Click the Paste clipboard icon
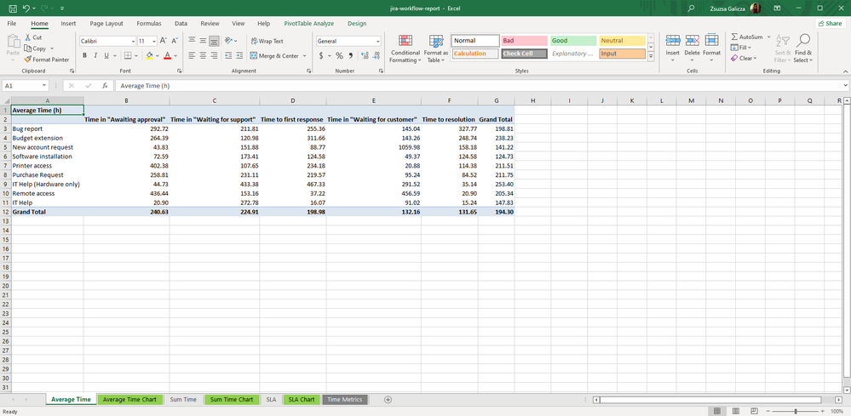 click(x=13, y=42)
